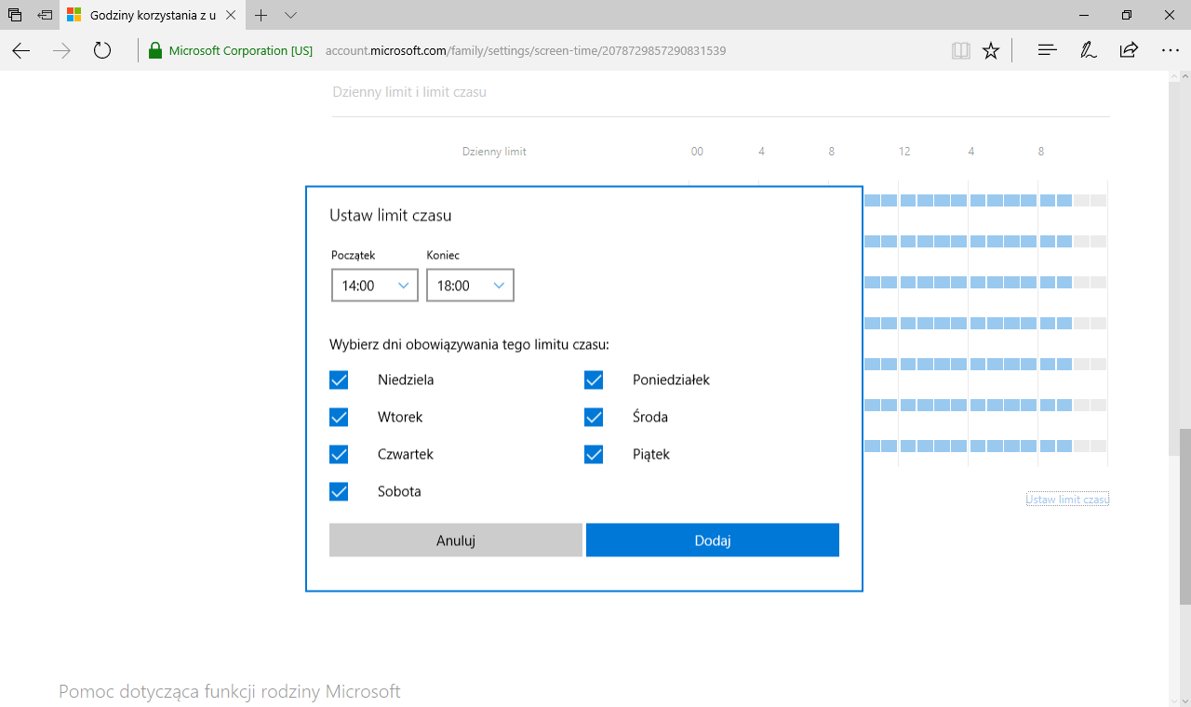Open a new tab with plus button

261,16
